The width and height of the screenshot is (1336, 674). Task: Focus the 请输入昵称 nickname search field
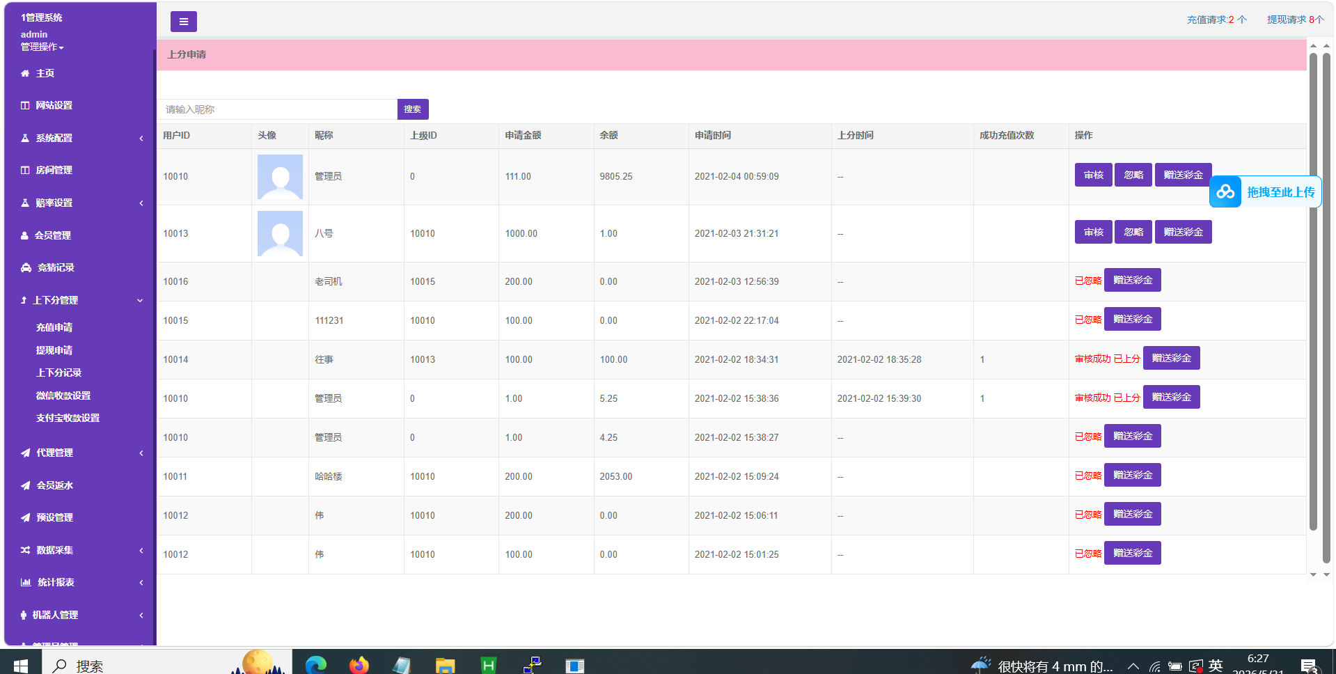pyautogui.click(x=277, y=109)
